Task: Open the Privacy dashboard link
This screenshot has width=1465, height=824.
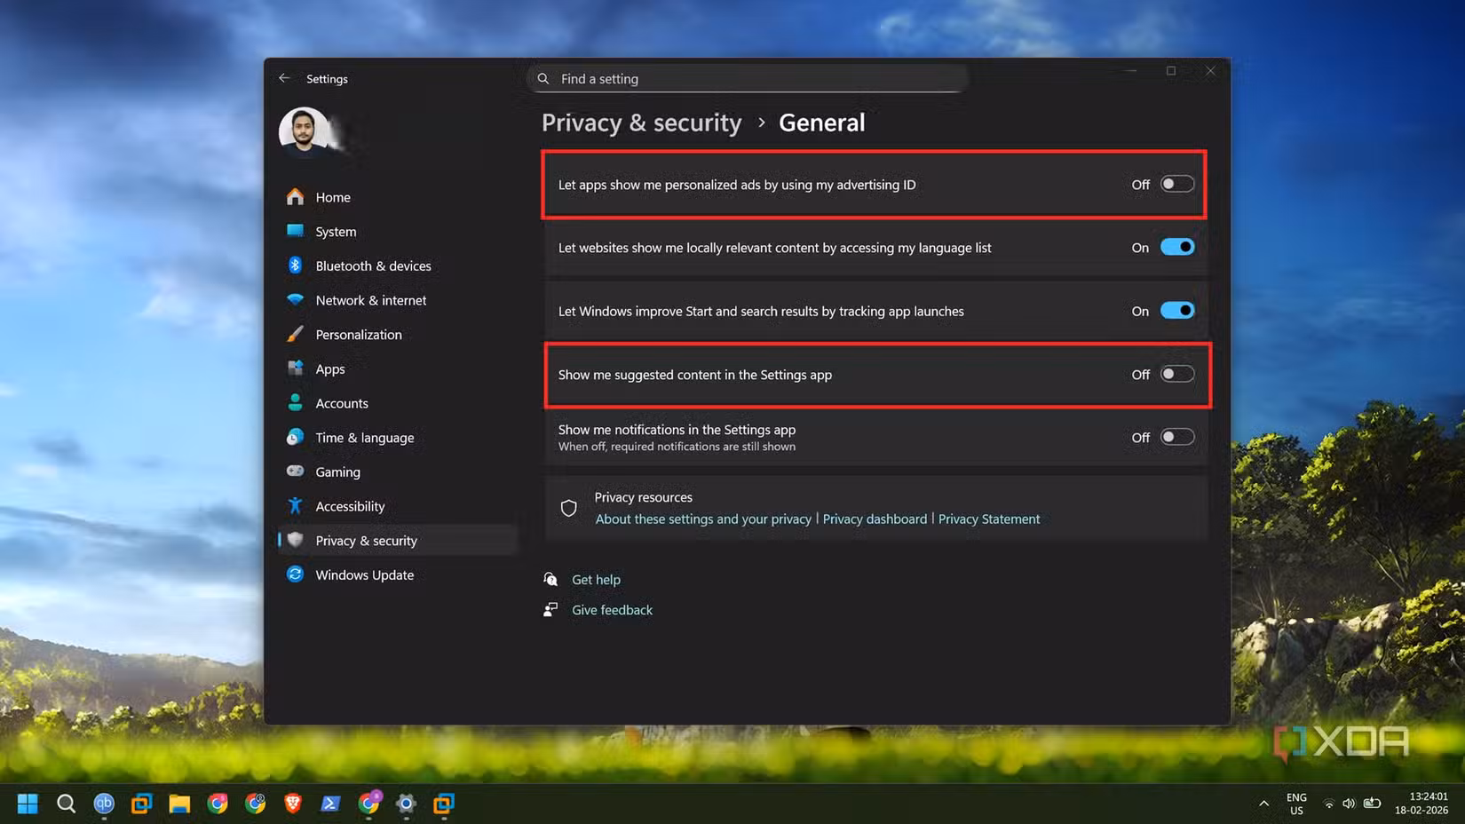Action: tap(875, 519)
